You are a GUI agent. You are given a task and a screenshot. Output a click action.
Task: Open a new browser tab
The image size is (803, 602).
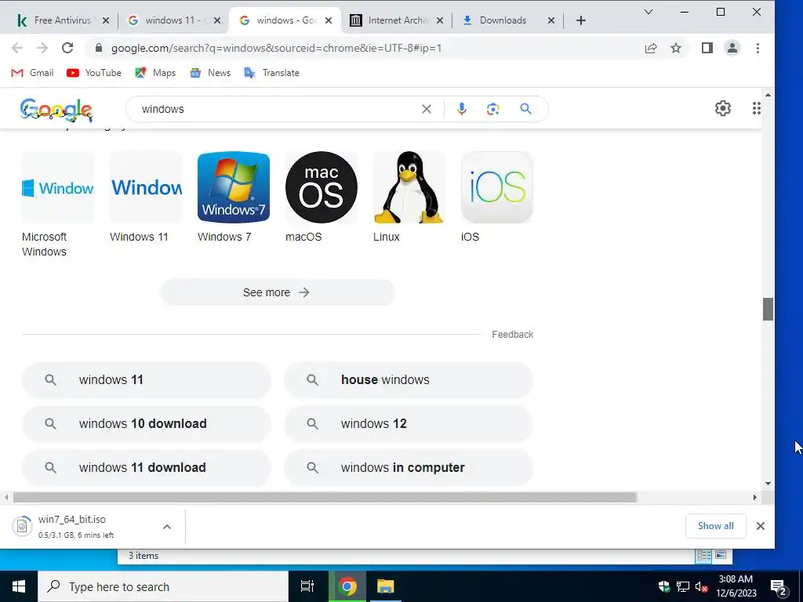tap(581, 20)
